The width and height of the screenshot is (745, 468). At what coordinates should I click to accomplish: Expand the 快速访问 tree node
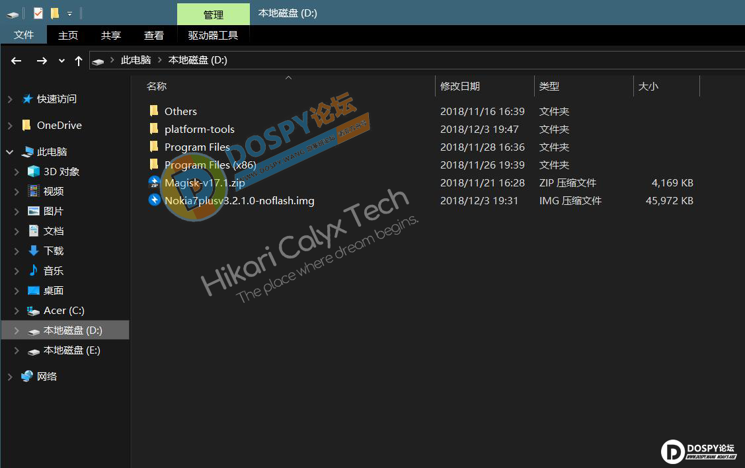coord(10,99)
